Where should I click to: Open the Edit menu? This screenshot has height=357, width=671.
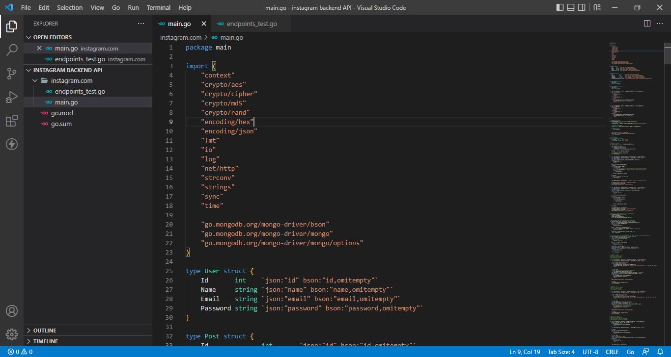44,7
